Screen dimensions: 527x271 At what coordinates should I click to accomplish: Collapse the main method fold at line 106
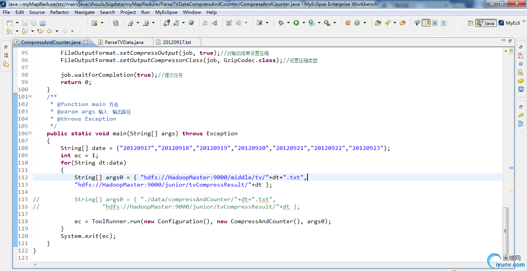pos(30,133)
